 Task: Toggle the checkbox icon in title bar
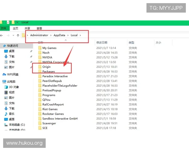(x=8, y=22)
